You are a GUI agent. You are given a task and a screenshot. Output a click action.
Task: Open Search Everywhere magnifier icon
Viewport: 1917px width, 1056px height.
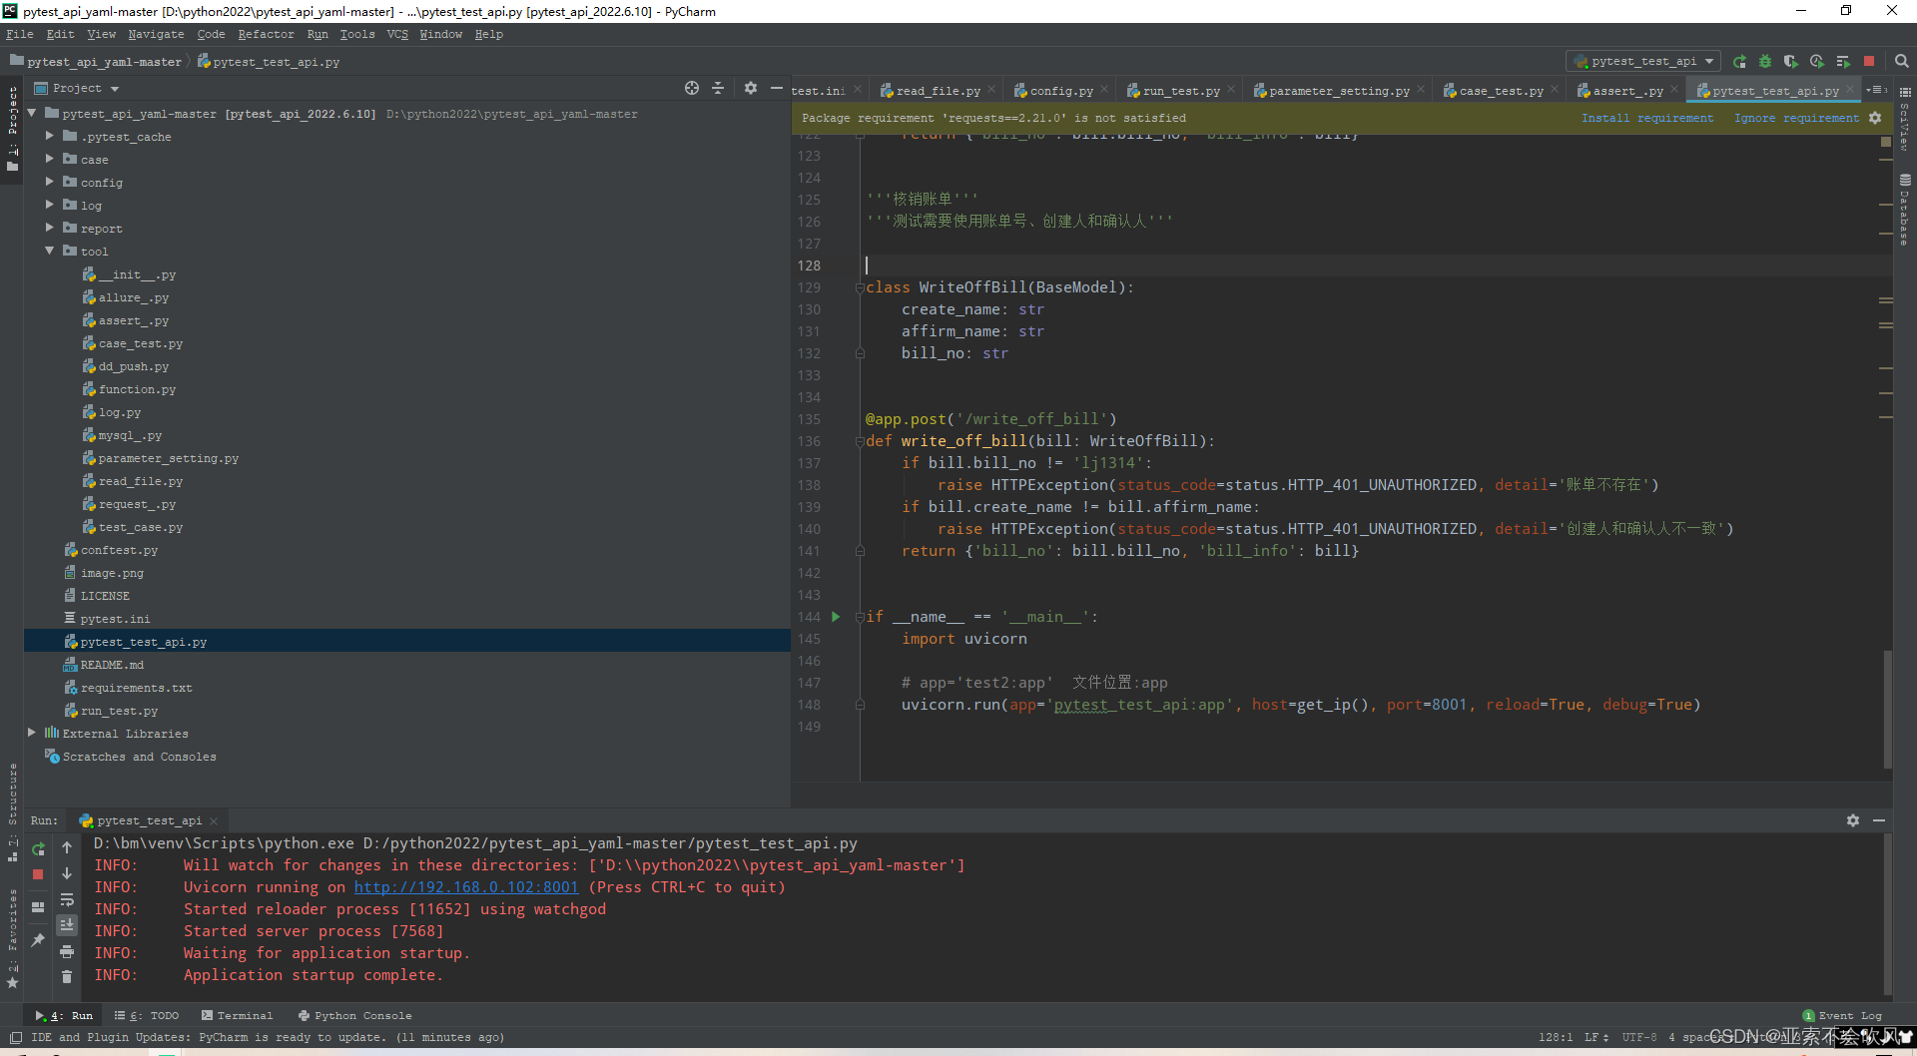pos(1901,62)
